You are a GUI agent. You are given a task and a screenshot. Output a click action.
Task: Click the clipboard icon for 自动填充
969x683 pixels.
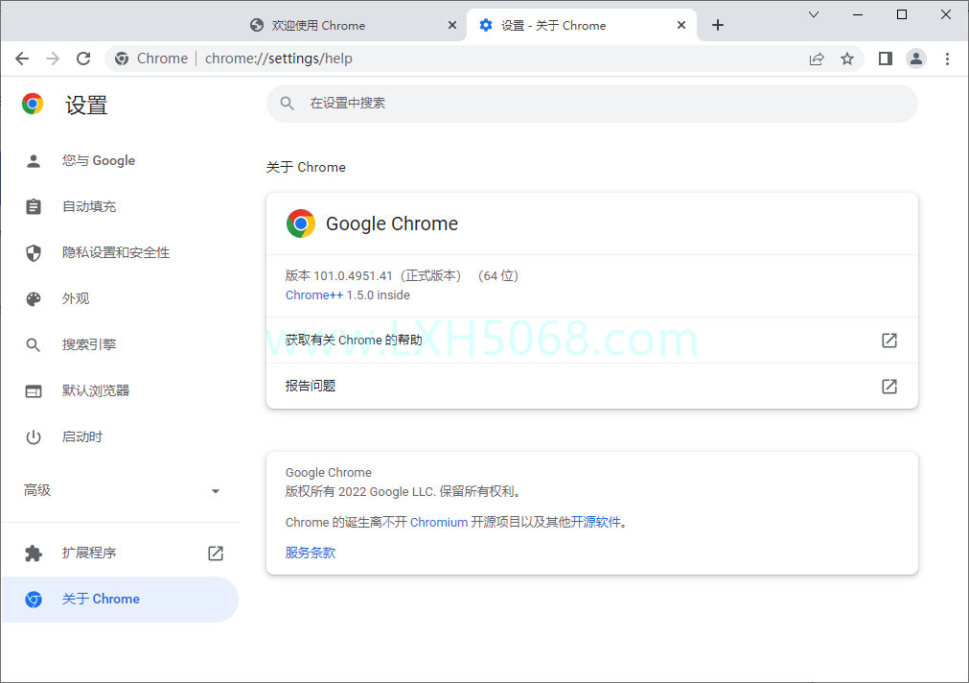tap(34, 206)
